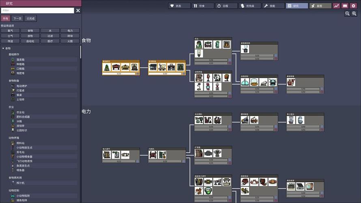
Task: Click the Filter search field
Action: (37, 10)
